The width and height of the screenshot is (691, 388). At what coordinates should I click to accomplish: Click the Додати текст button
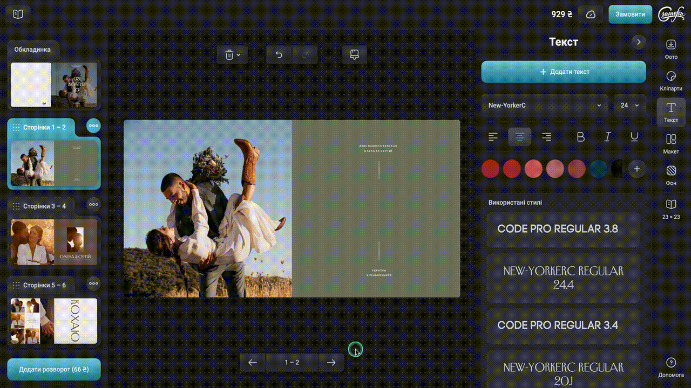tap(563, 72)
